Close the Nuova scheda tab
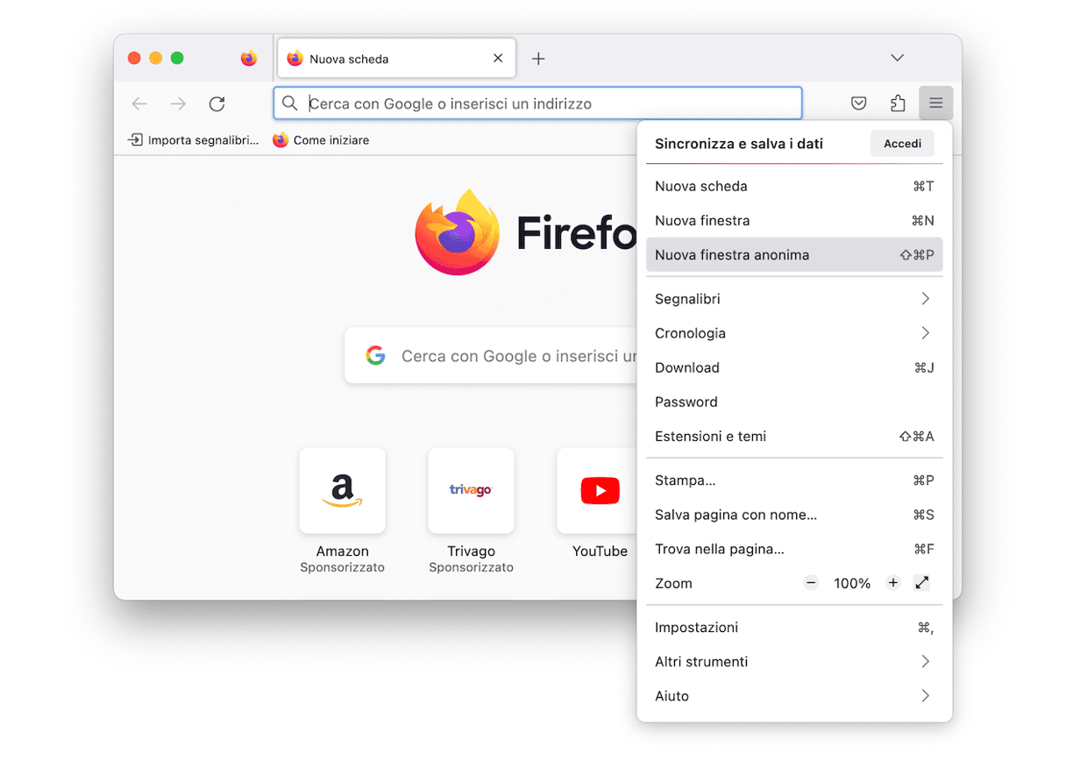 [498, 59]
